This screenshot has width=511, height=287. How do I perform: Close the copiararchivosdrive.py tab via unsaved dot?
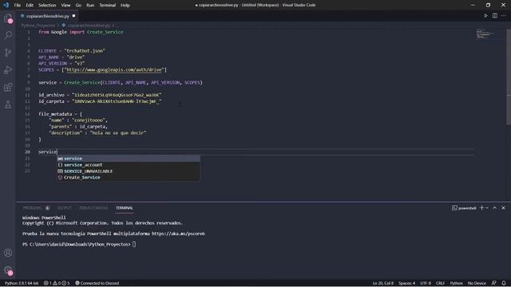coord(73,16)
